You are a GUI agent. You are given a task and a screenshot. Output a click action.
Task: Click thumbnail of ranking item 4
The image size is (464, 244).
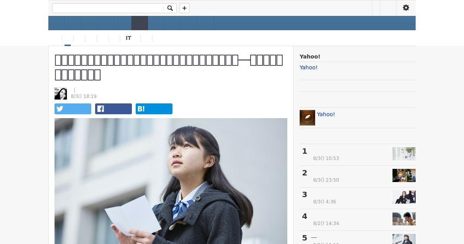pos(404,219)
